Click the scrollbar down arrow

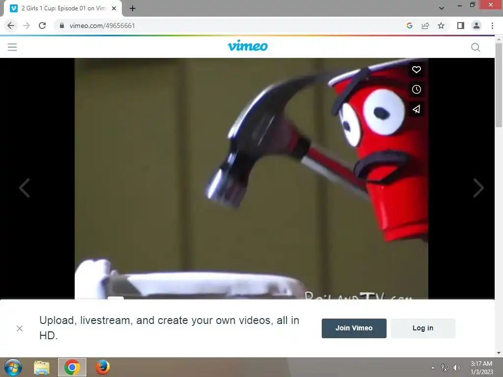[x=499, y=353]
